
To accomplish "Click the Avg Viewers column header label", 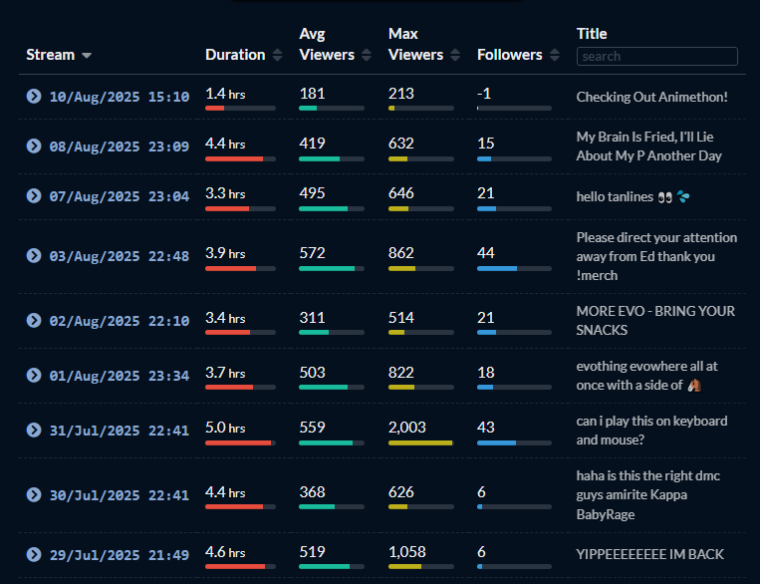I will pyautogui.click(x=327, y=44).
